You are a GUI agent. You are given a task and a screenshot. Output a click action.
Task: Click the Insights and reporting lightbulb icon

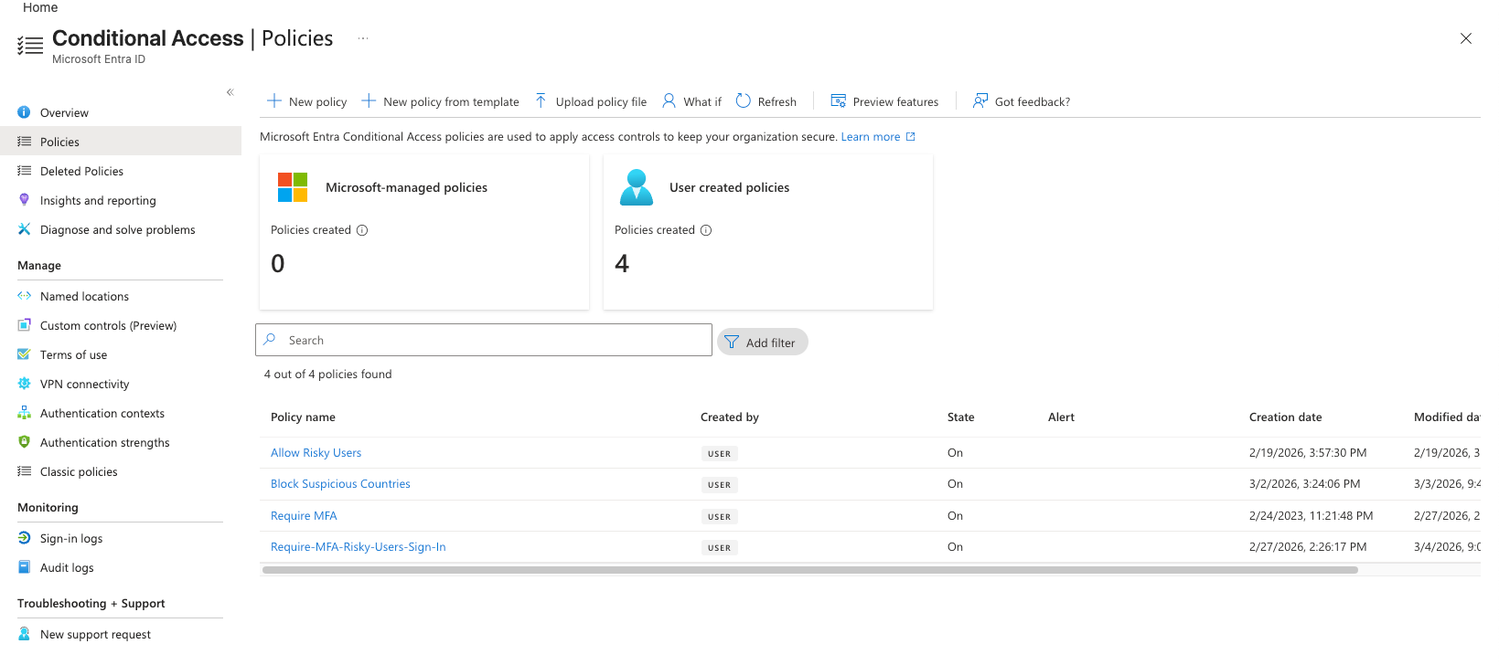[24, 200]
